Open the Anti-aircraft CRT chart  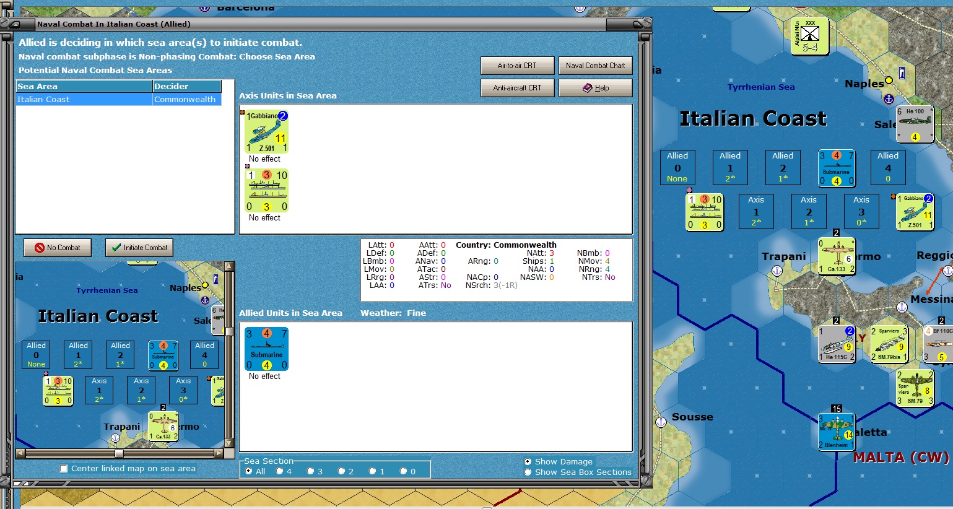(x=517, y=88)
